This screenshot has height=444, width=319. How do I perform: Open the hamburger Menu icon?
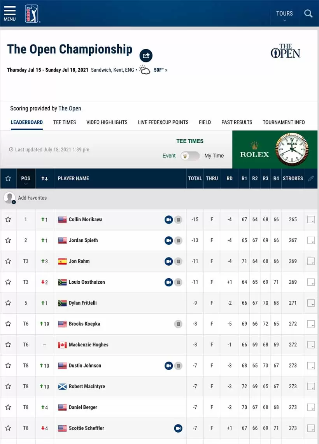tap(9, 13)
